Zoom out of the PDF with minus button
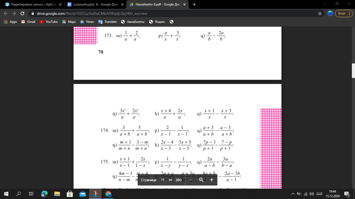Screen dimensions: 355x199 [191, 180]
